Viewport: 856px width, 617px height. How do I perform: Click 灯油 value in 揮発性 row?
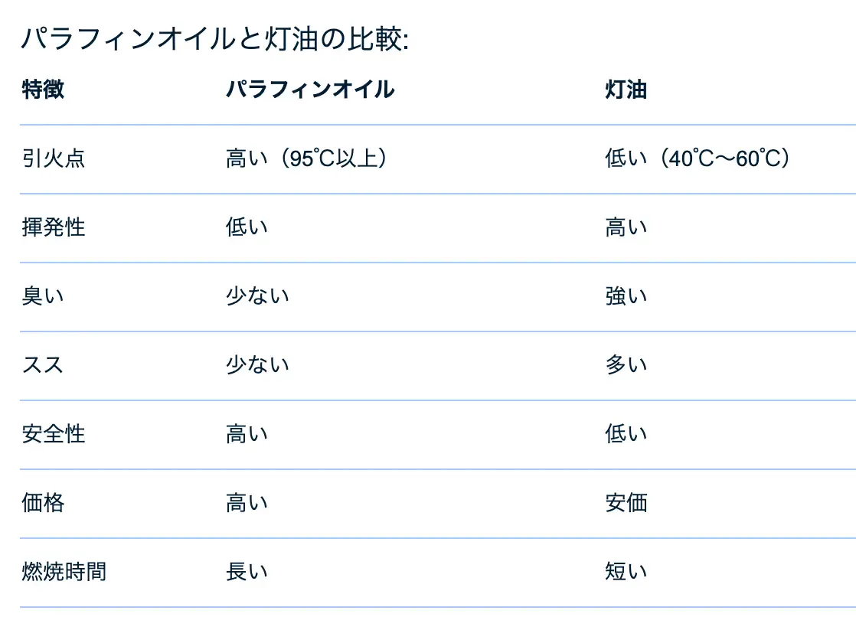[x=626, y=227]
